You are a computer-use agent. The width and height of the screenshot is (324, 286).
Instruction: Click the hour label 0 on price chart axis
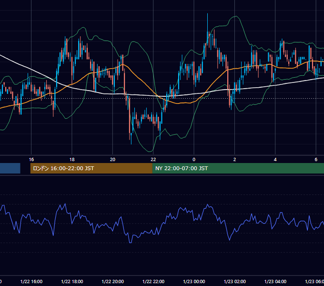click(x=194, y=160)
